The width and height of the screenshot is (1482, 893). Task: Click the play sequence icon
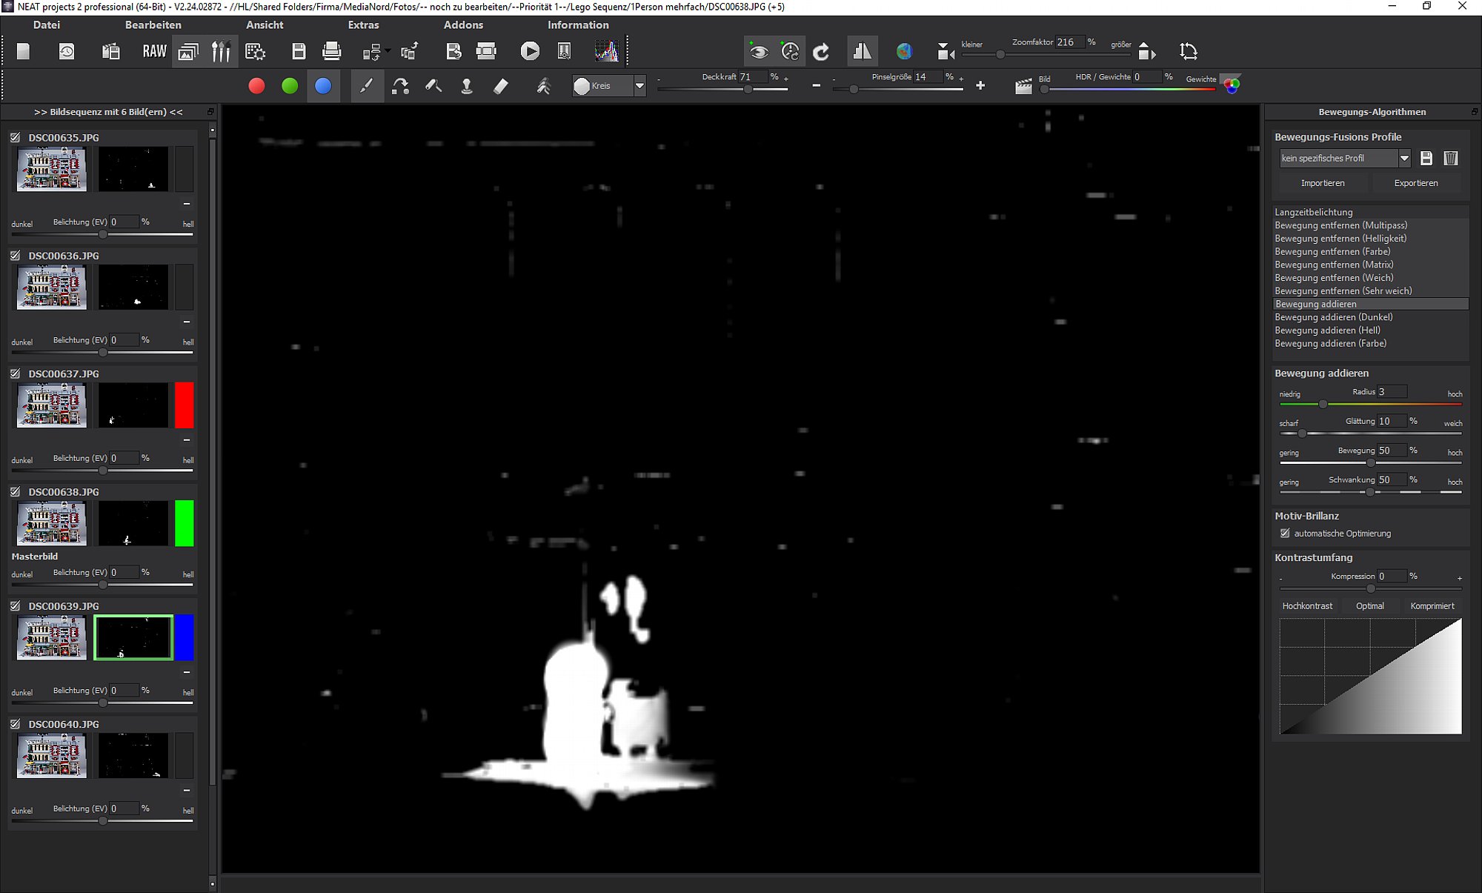click(529, 51)
